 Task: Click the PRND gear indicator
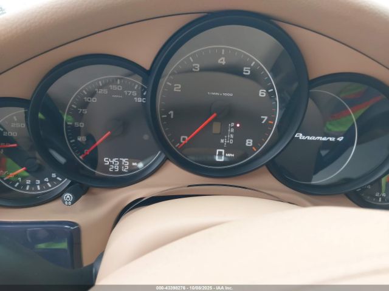(230, 133)
